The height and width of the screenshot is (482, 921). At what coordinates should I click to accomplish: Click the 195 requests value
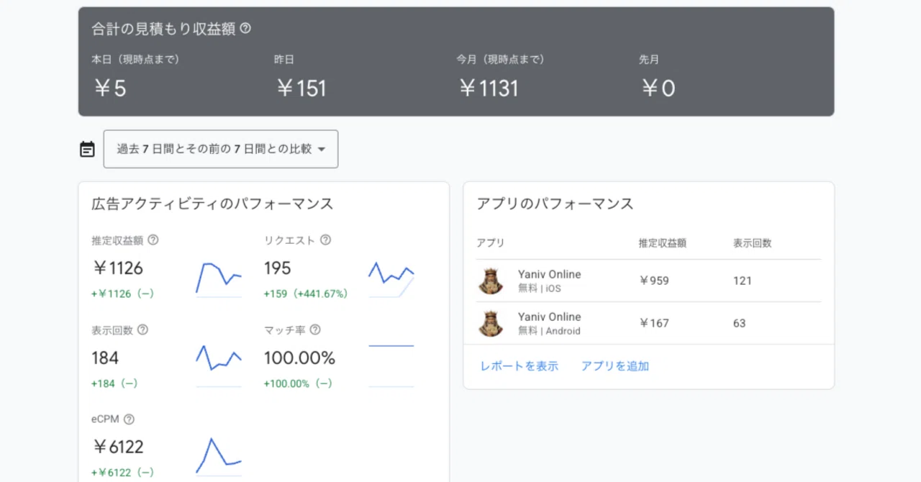(x=277, y=268)
